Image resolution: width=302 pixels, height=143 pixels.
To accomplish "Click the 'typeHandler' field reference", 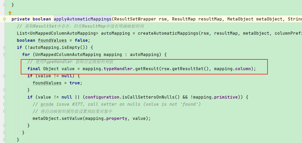I will pos(118,69).
